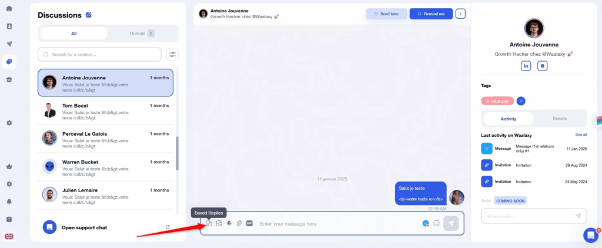The width and height of the screenshot is (602, 248).
Task: Open Antoine's LinkedIn profile icon
Action: pos(526,66)
